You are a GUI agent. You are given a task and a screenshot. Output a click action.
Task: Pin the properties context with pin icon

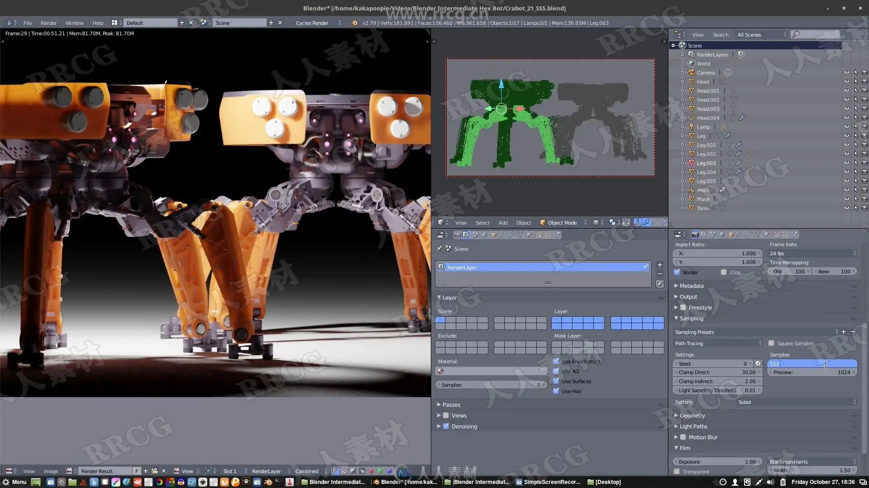[x=439, y=249]
